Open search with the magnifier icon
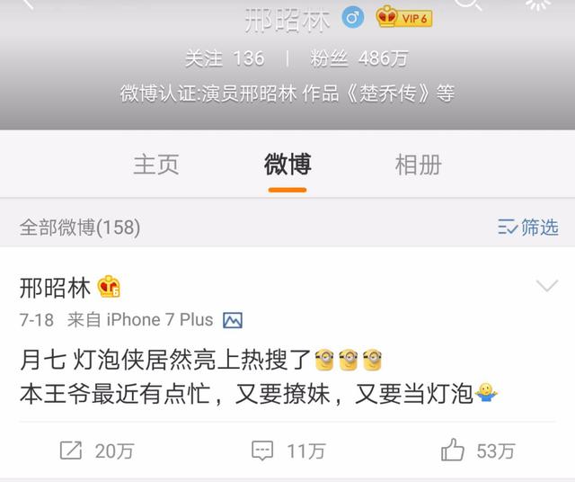 (468, 4)
